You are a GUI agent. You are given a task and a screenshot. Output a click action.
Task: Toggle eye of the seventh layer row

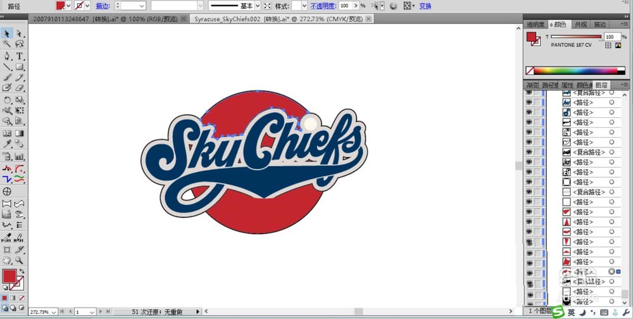coord(529,153)
